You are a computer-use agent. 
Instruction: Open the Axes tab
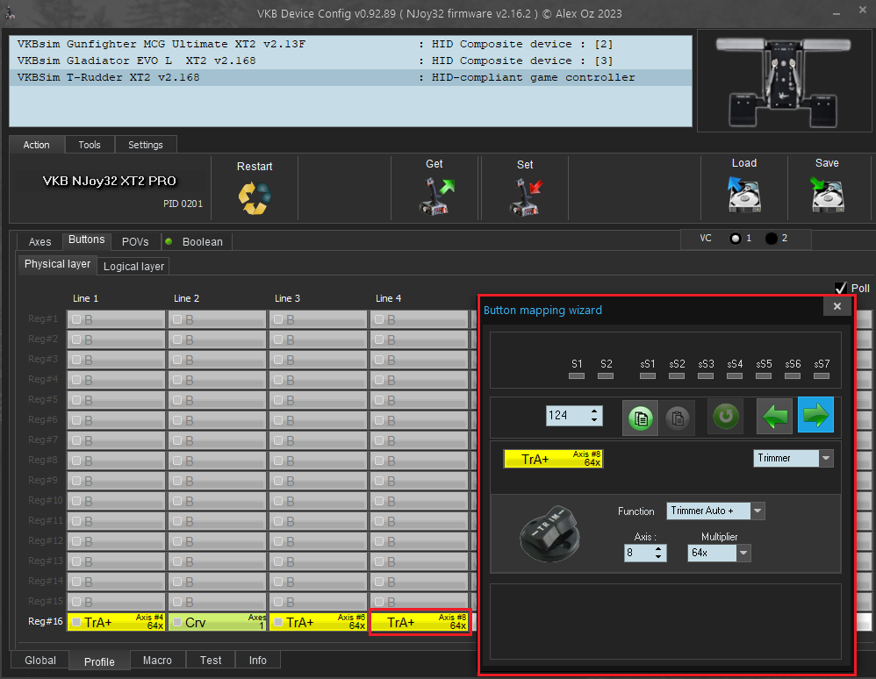click(x=40, y=241)
